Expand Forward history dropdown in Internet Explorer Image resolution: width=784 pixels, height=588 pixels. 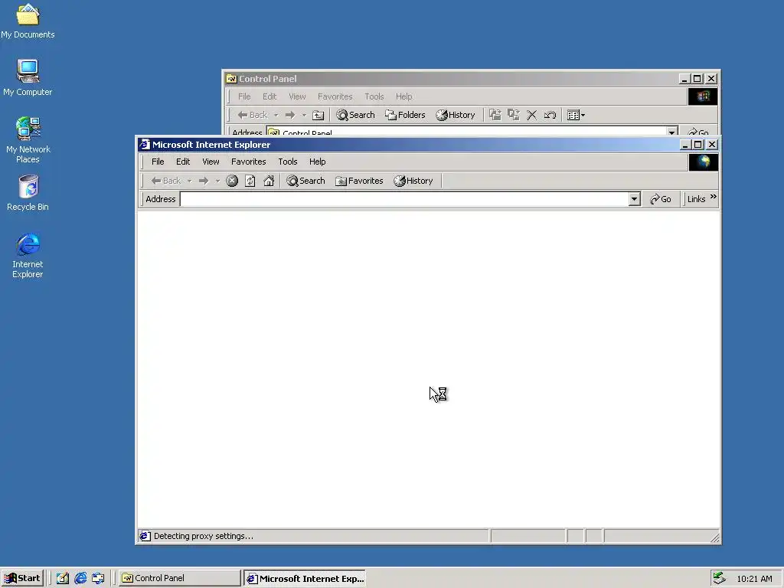pyautogui.click(x=217, y=181)
